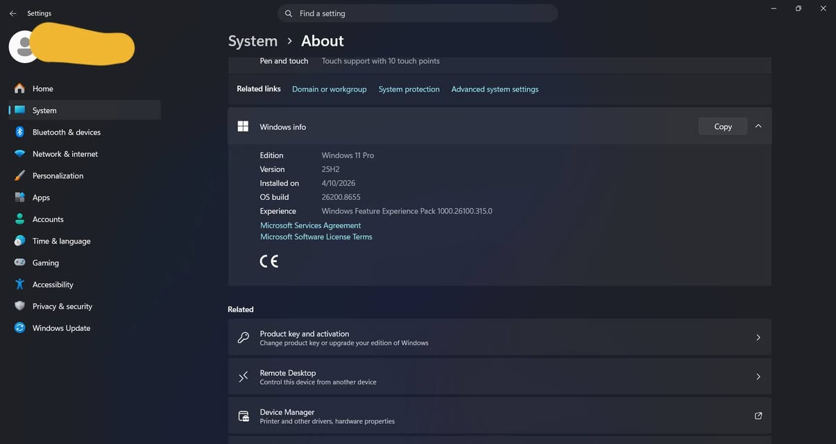
Task: Click the Remote Desktop arrows icon
Action: tap(243, 377)
